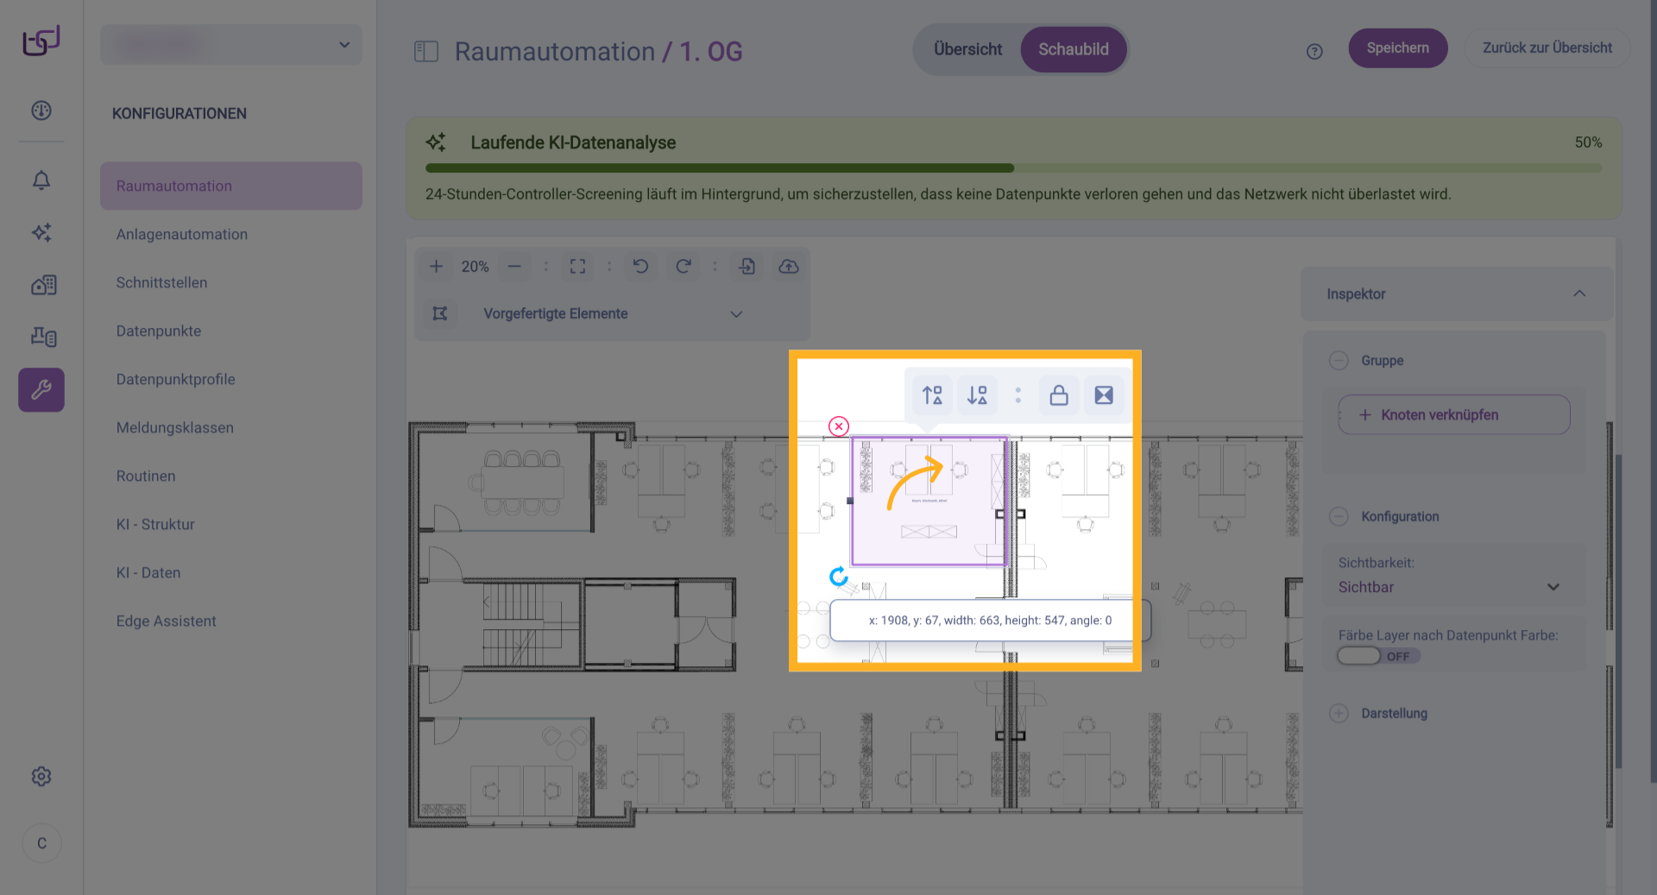Screen dimensions: 1657x895
Task: Switch to the Übersicht tab
Action: (967, 49)
